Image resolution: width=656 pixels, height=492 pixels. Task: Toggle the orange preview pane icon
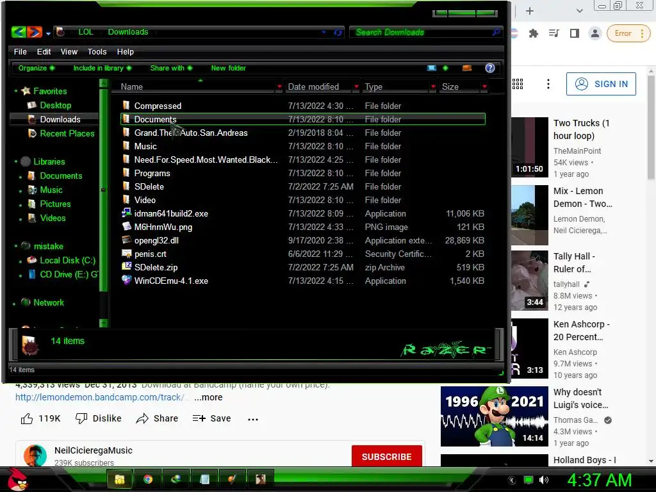(467, 68)
